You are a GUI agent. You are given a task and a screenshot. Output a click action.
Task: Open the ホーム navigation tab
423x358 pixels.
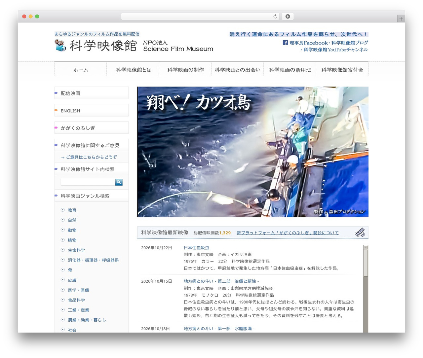(81, 70)
